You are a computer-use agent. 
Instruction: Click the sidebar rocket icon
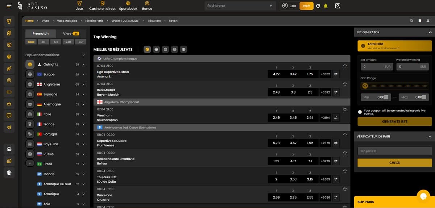pos(9,68)
